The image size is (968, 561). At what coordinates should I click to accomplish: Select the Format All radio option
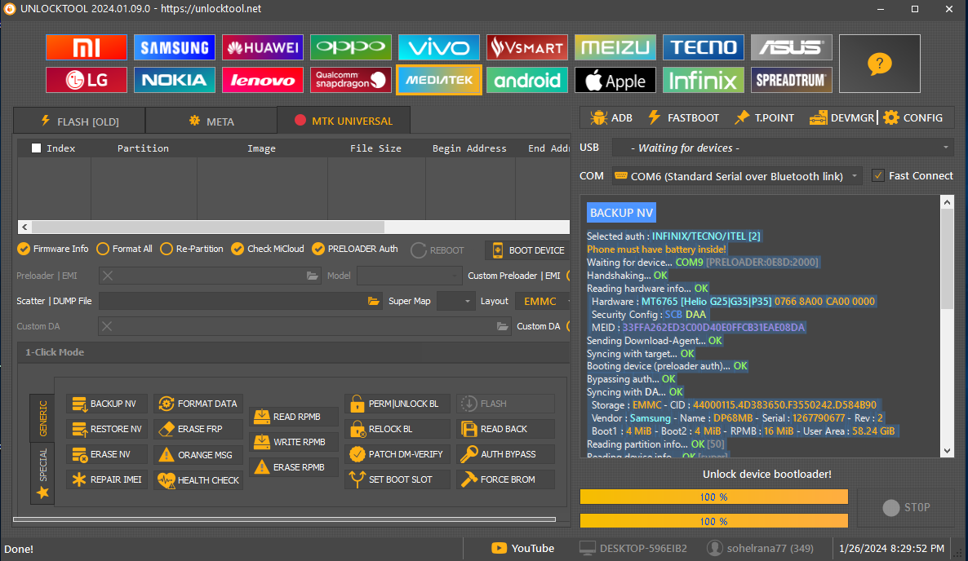[103, 249]
